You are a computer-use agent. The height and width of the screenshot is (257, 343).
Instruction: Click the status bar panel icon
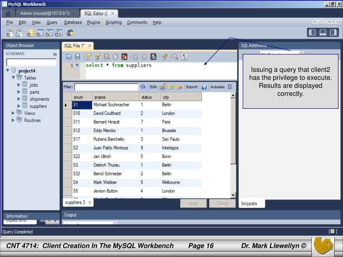tap(333, 231)
